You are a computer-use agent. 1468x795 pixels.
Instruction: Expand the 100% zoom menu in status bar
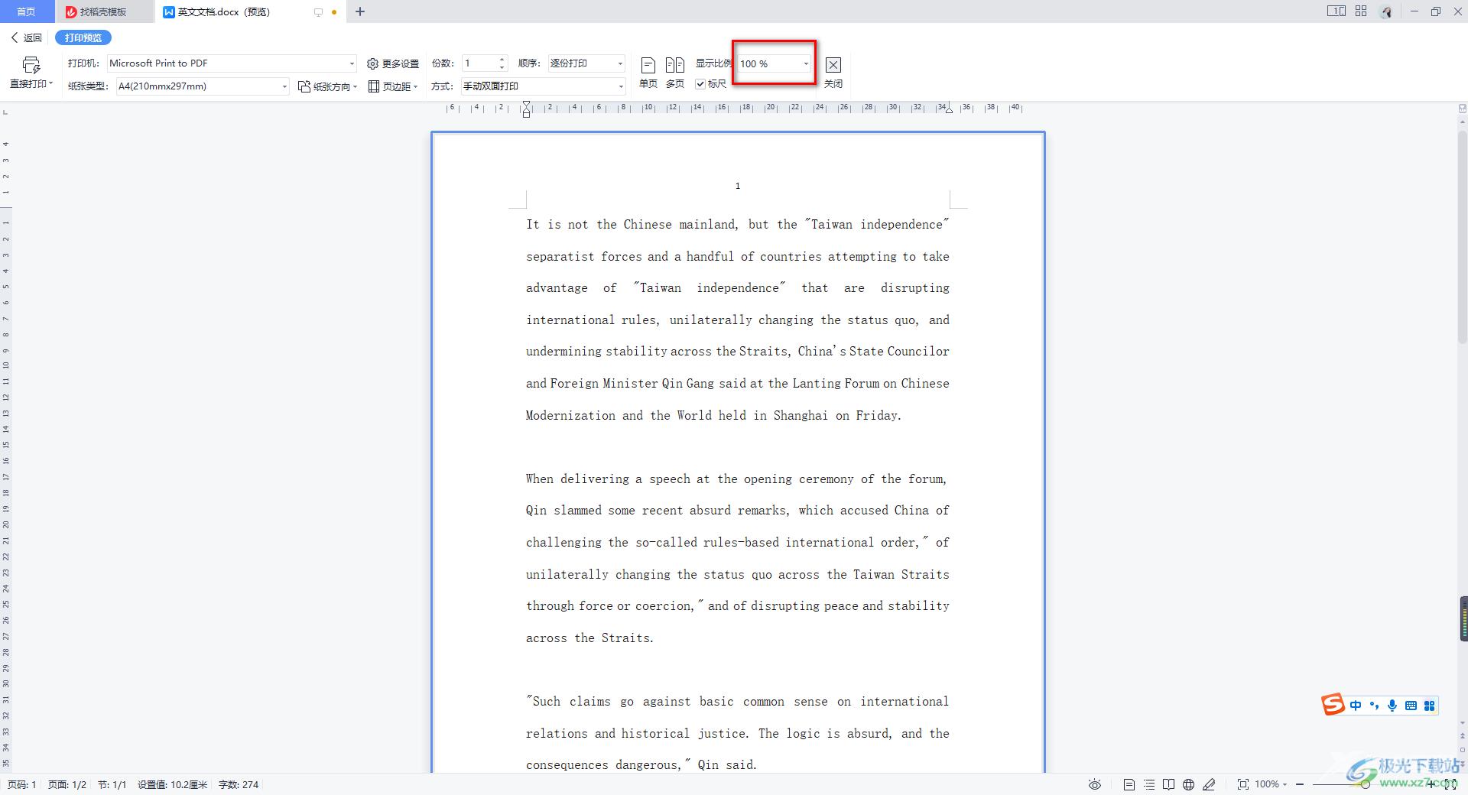[1284, 784]
